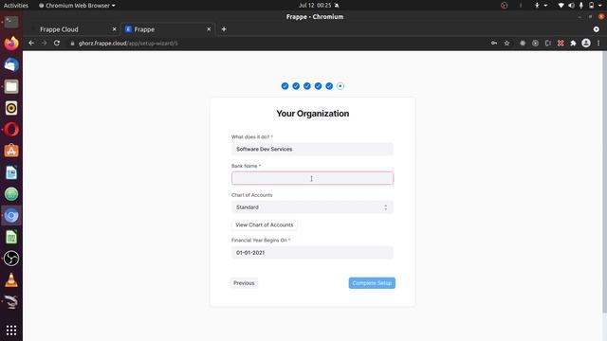Show applications grid

(11, 331)
